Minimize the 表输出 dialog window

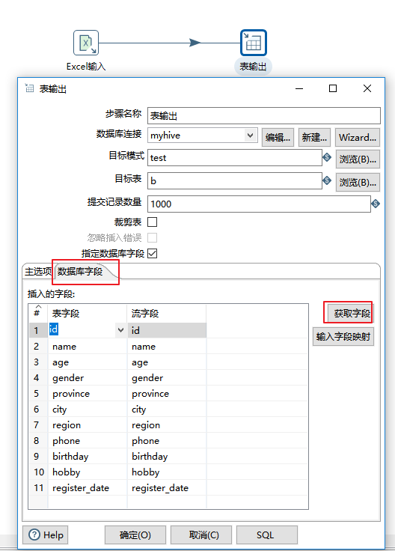pyautogui.click(x=299, y=88)
